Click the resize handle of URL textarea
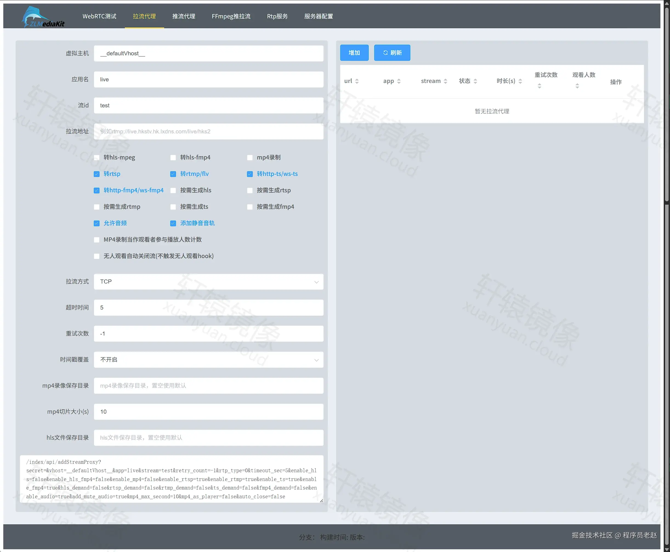Viewport: 670px width, 552px height. coord(321,501)
